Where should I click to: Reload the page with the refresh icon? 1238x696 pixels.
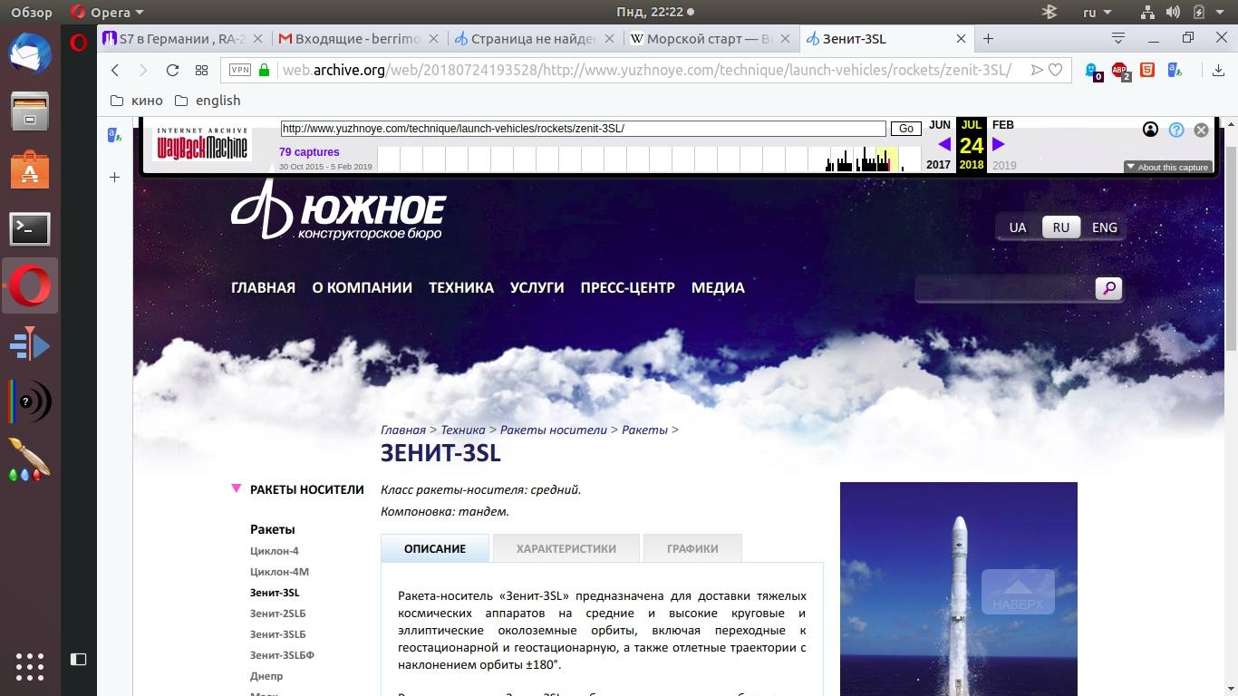coord(172,71)
